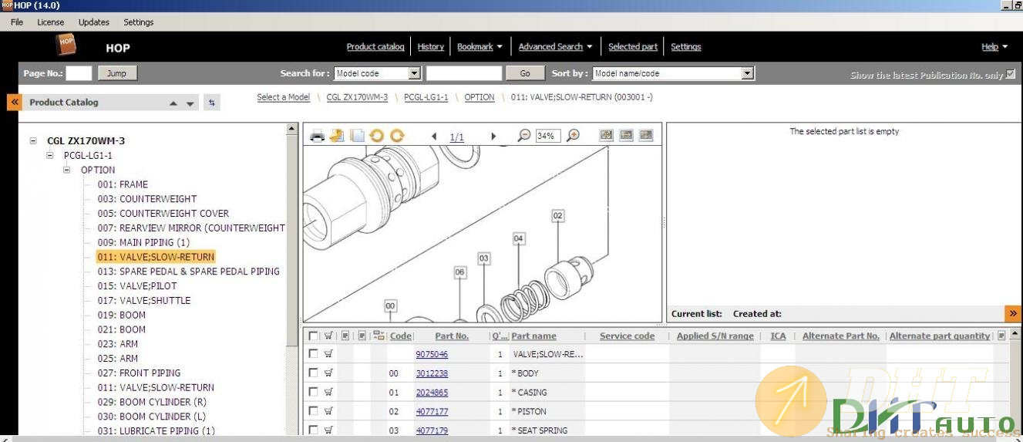The height and width of the screenshot is (442, 1023).
Task: Print the illustration with the printer icon
Action: (x=317, y=136)
